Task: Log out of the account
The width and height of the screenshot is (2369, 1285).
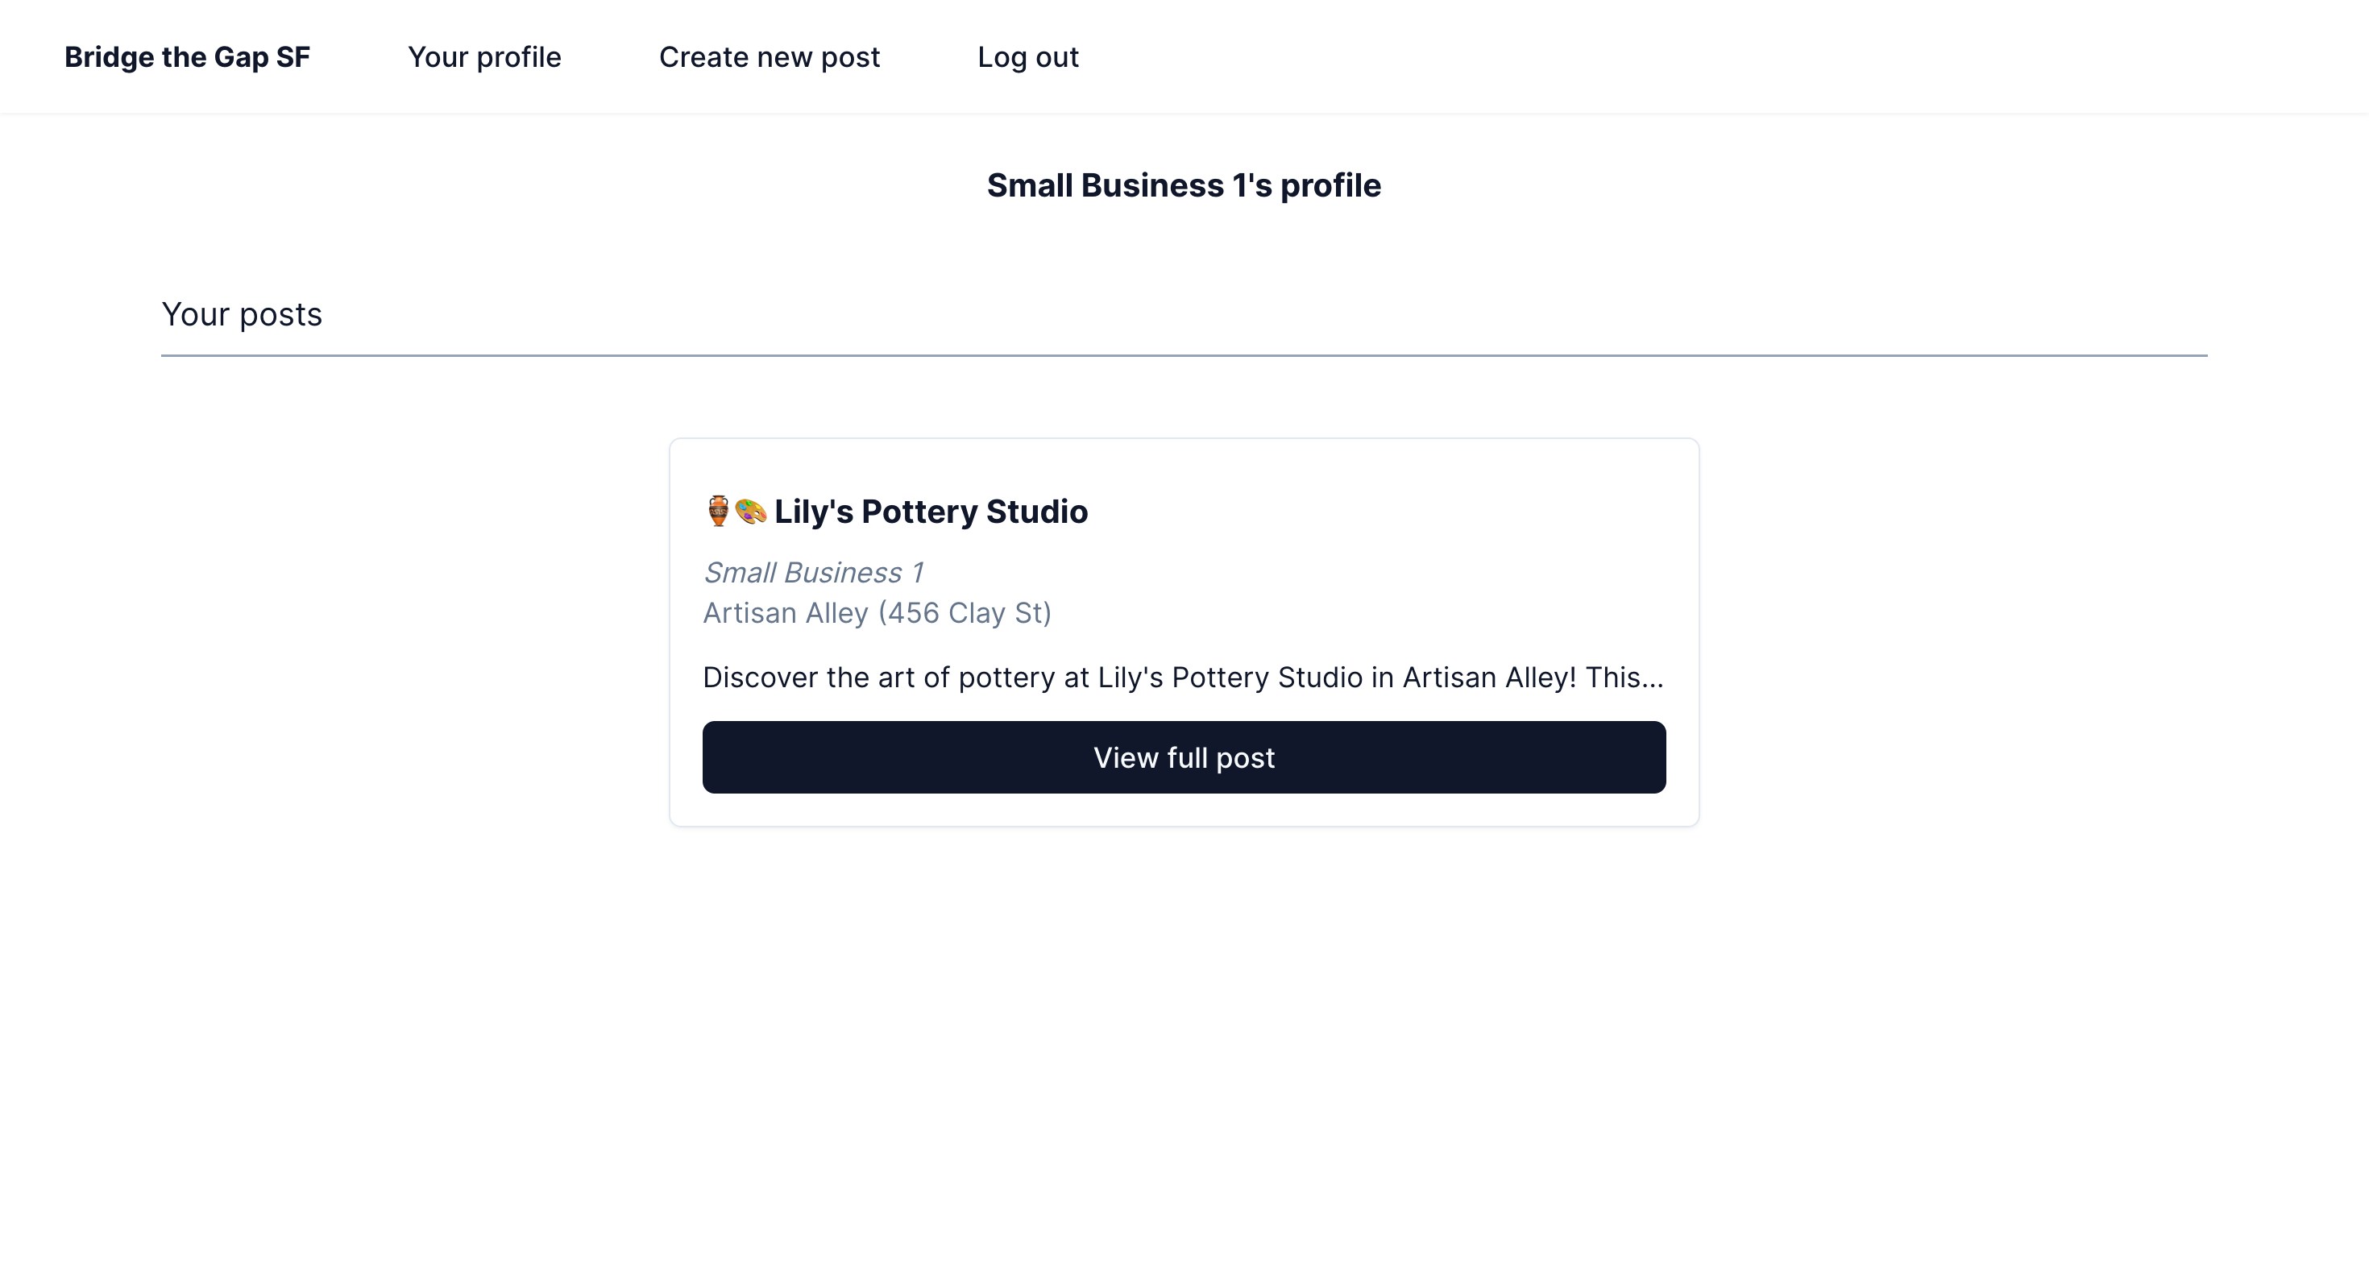Action: coord(1027,57)
